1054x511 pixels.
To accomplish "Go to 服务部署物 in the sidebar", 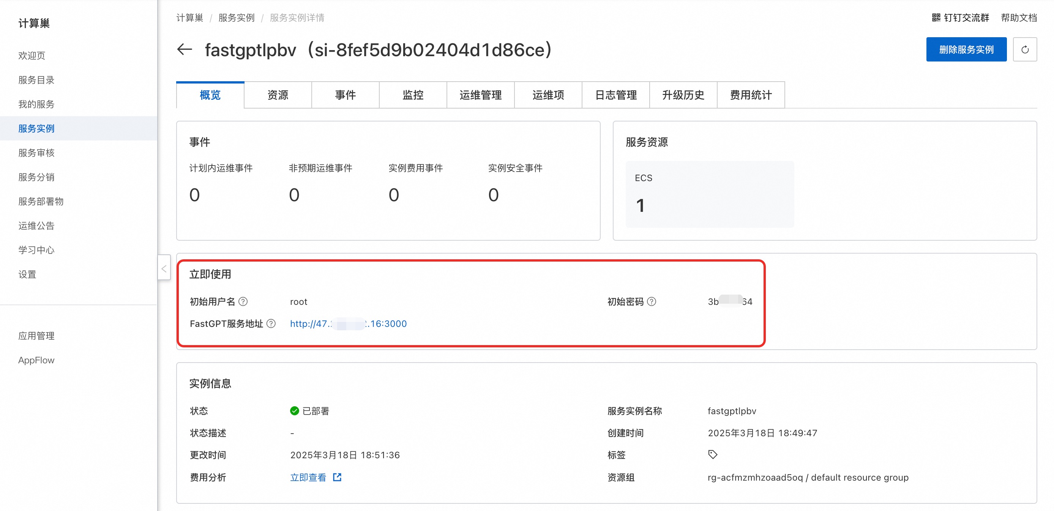I will click(41, 201).
